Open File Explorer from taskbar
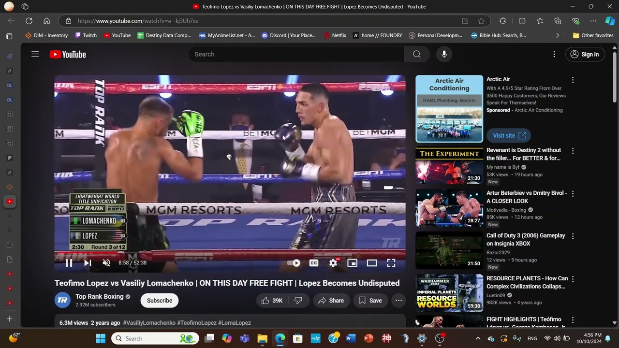Image resolution: width=619 pixels, height=348 pixels. (262, 338)
